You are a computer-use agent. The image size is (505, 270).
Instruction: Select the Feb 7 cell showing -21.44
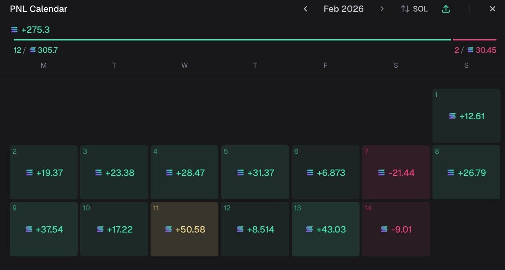coord(396,172)
